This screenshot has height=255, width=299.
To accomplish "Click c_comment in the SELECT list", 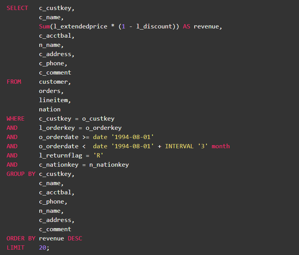I will coord(55,73).
